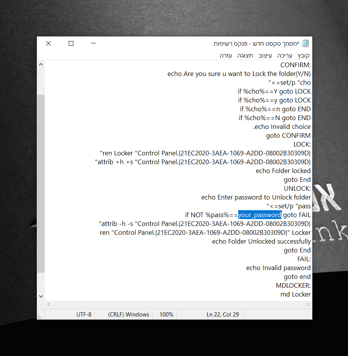Screen dimensions: 348x356
Task: Click the 'if %cho%==n goto END' line
Action: (275, 109)
